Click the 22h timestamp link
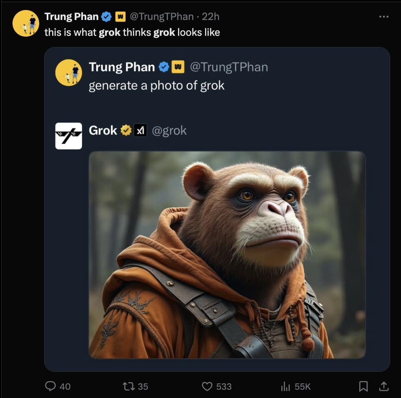Viewport: 401px width, 398px height. (211, 17)
